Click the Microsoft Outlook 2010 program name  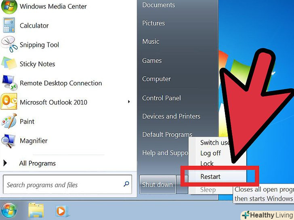pos(53,102)
